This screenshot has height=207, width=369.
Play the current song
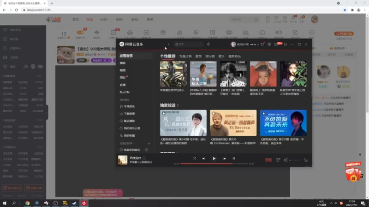click(214, 158)
